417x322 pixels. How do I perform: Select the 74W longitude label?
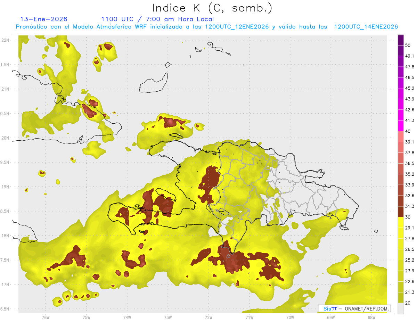click(127, 317)
